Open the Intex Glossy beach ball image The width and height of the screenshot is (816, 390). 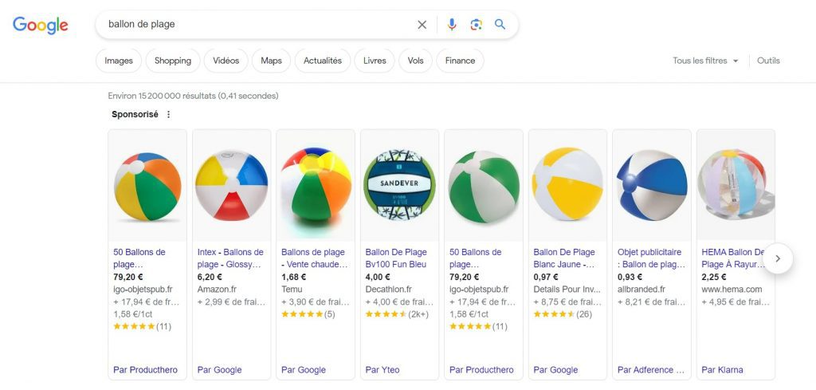click(232, 187)
